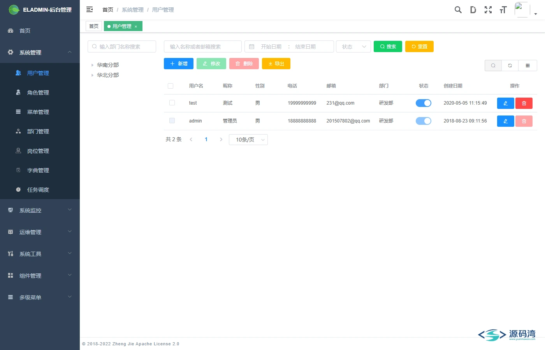The height and width of the screenshot is (350, 545).
Task: Toggle the status switch for user test
Action: pos(424,103)
